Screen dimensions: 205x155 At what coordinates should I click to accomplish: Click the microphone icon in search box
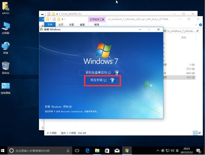pos(68,151)
